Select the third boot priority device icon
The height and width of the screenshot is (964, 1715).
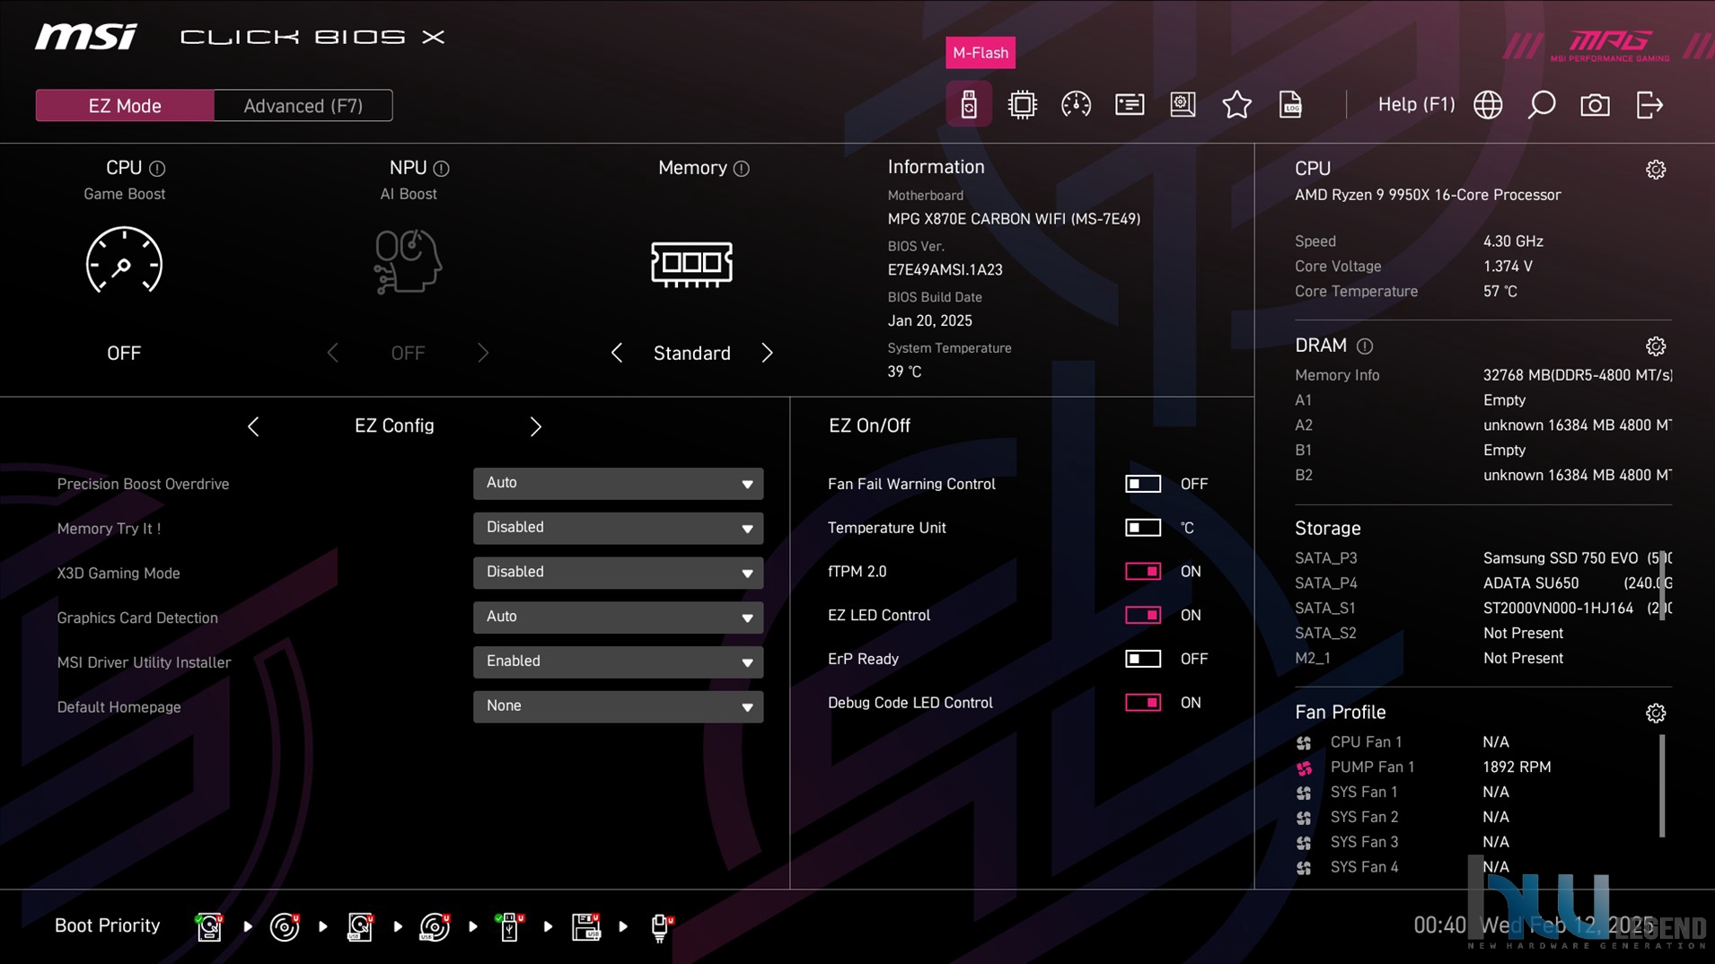(x=360, y=926)
